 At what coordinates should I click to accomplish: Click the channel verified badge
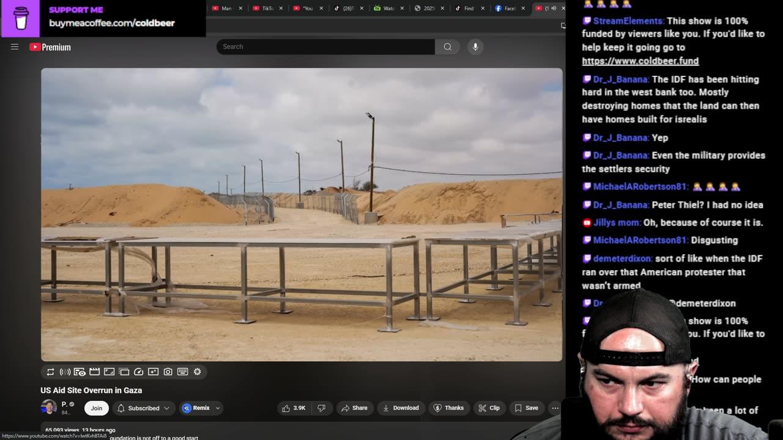[72, 404]
